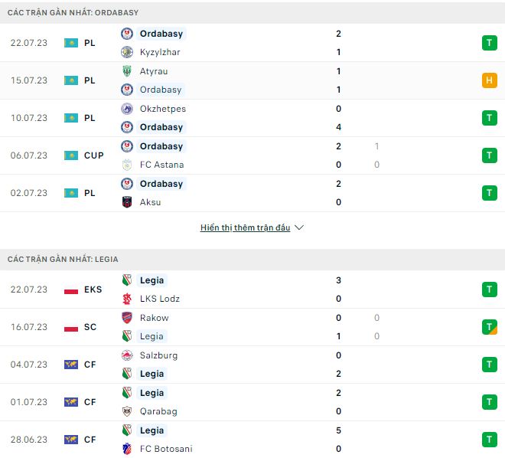The width and height of the screenshot is (505, 458).
Task: Open the 'Hiển thị thêm trận đấu' link
Action: [245, 228]
